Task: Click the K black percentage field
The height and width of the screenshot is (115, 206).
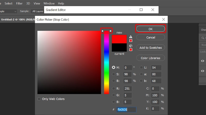Action: (155, 108)
